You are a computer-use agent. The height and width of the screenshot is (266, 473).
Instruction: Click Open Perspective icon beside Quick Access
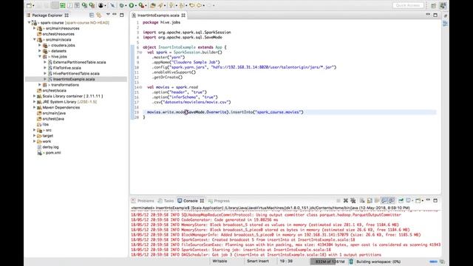click(x=434, y=5)
